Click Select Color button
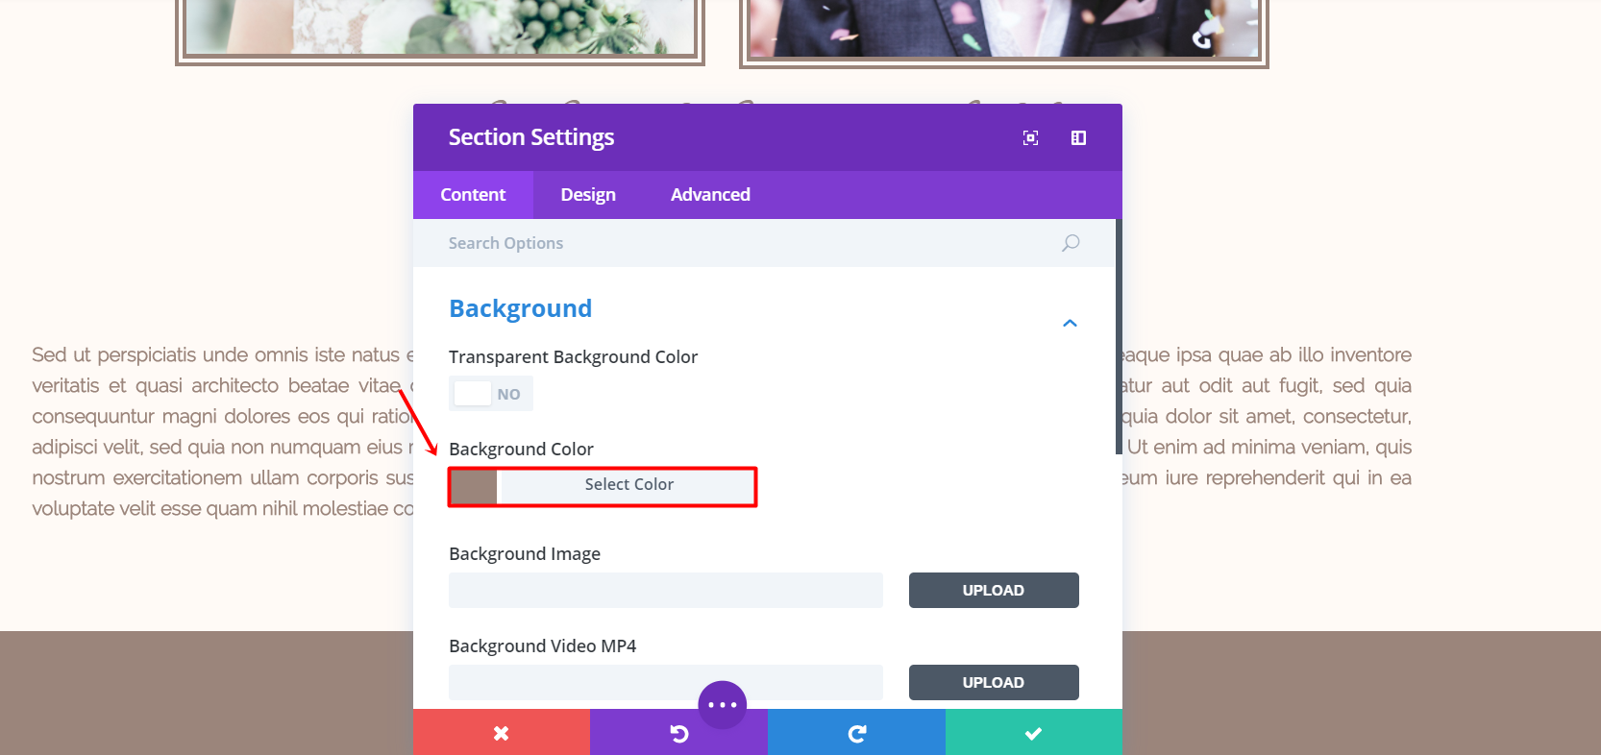This screenshot has width=1601, height=755. tap(628, 485)
